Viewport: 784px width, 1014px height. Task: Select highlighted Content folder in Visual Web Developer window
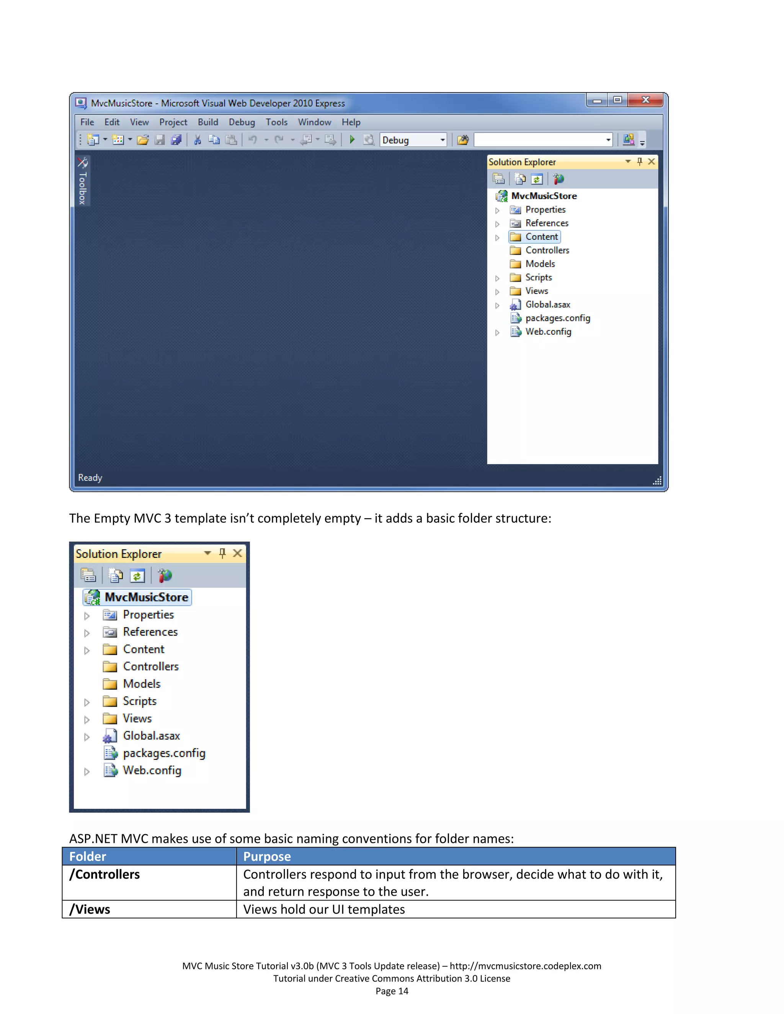[534, 237]
